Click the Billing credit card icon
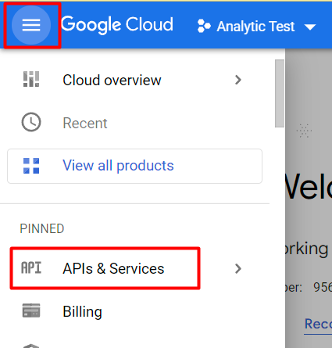 (31, 310)
